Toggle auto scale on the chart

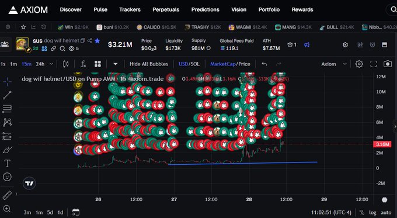(x=386, y=212)
